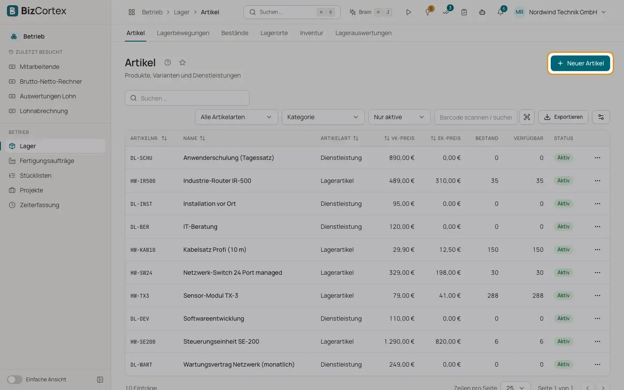The image size is (624, 390).
Task: Click the play icon in top bar
Action: click(408, 12)
